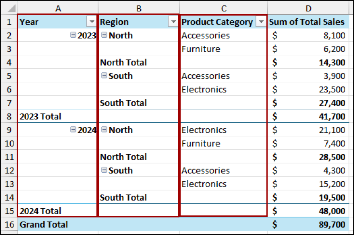
Task: Select the $89,700 grand total value cell
Action: [x=308, y=224]
